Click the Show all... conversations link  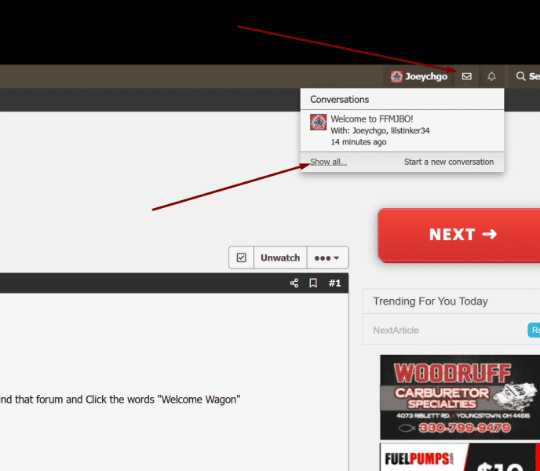(x=328, y=162)
